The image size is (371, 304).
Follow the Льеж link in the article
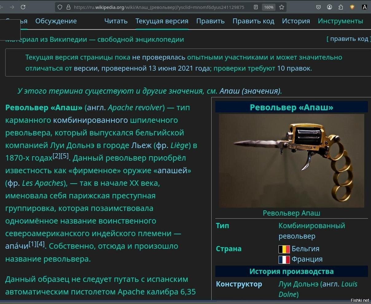click(x=141, y=145)
